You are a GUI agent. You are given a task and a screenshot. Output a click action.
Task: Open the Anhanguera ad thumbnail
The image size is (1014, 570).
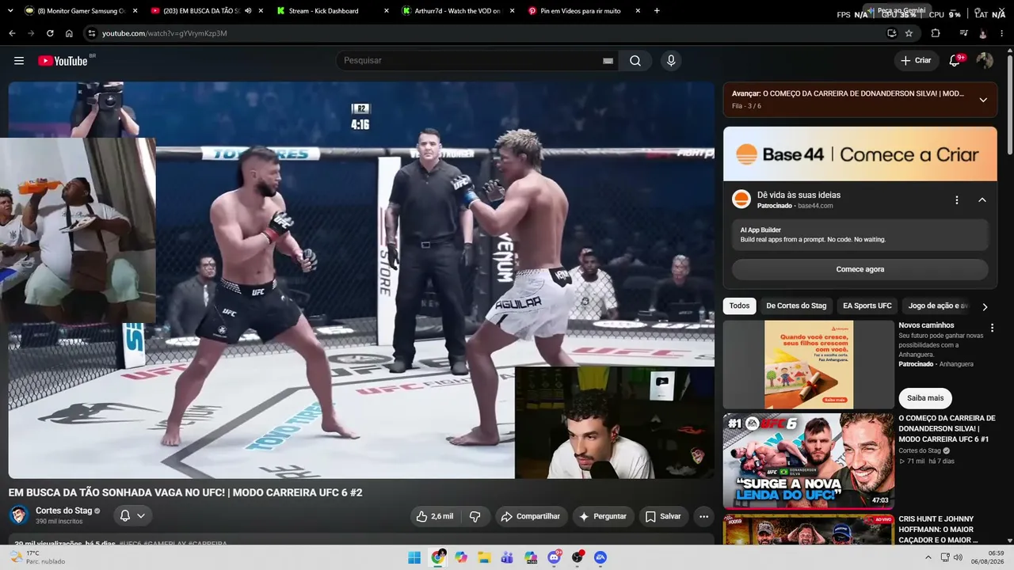pos(809,364)
